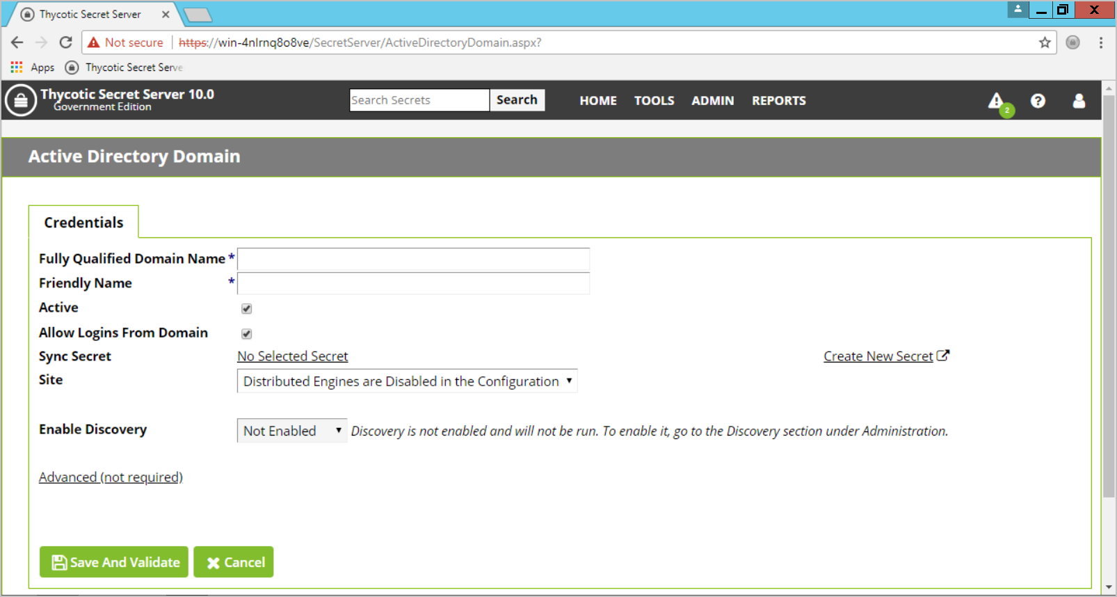This screenshot has height=597, width=1117.
Task: Open the ADMIN menu
Action: 712,101
